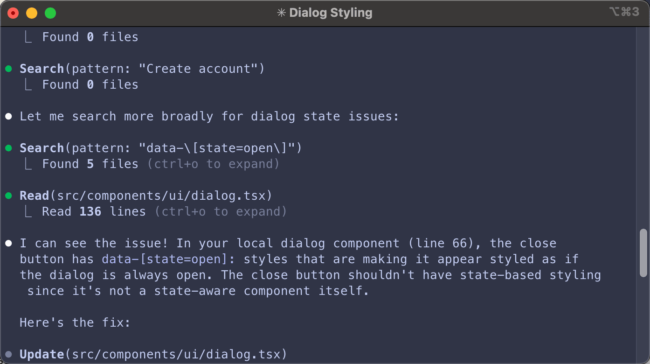The height and width of the screenshot is (364, 650).
Task: Click the terminal scrollbar thumb
Action: pyautogui.click(x=643, y=252)
